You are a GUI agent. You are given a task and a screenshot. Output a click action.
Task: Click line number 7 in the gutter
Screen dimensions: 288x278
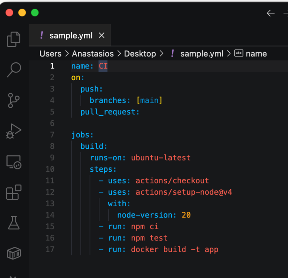click(x=52, y=135)
